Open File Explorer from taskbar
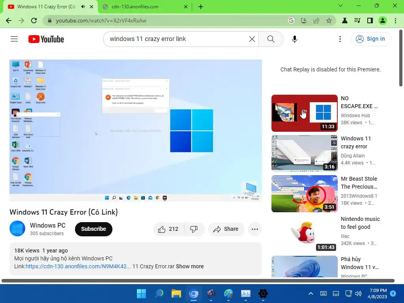The image size is (404, 303). 176,294
